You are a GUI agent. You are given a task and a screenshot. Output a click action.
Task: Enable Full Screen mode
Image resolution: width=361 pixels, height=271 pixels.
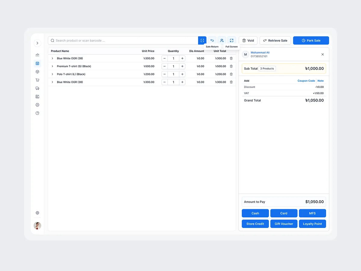231,40
